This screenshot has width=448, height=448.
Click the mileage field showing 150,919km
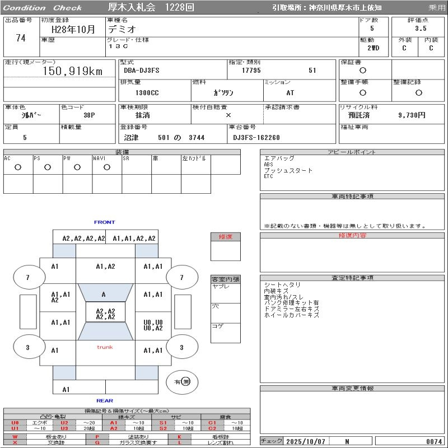[73, 72]
